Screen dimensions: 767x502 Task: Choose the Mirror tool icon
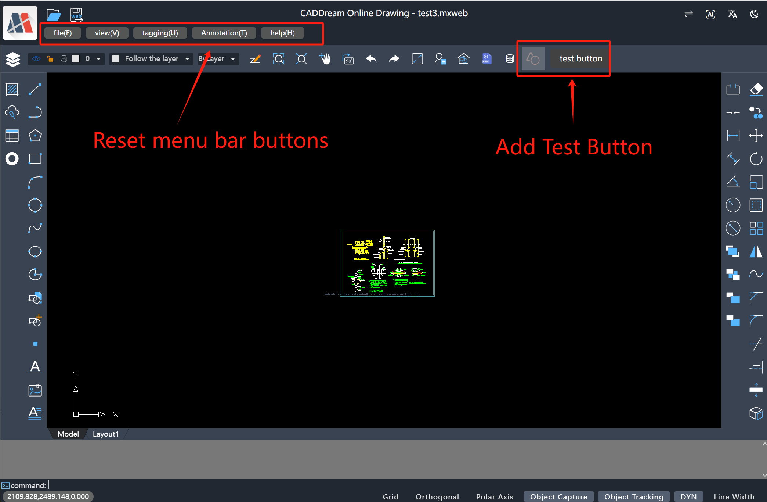point(756,251)
